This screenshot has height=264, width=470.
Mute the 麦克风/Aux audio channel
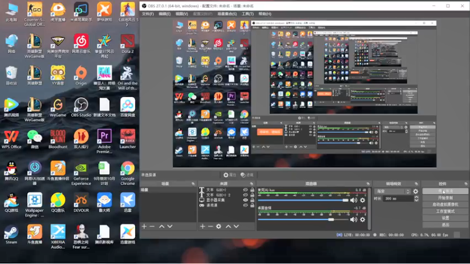click(x=354, y=200)
